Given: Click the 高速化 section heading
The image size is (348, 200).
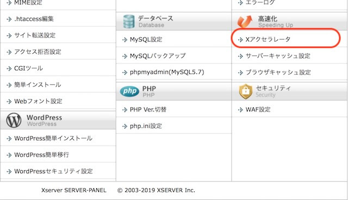Looking at the screenshot, I should pos(268,19).
